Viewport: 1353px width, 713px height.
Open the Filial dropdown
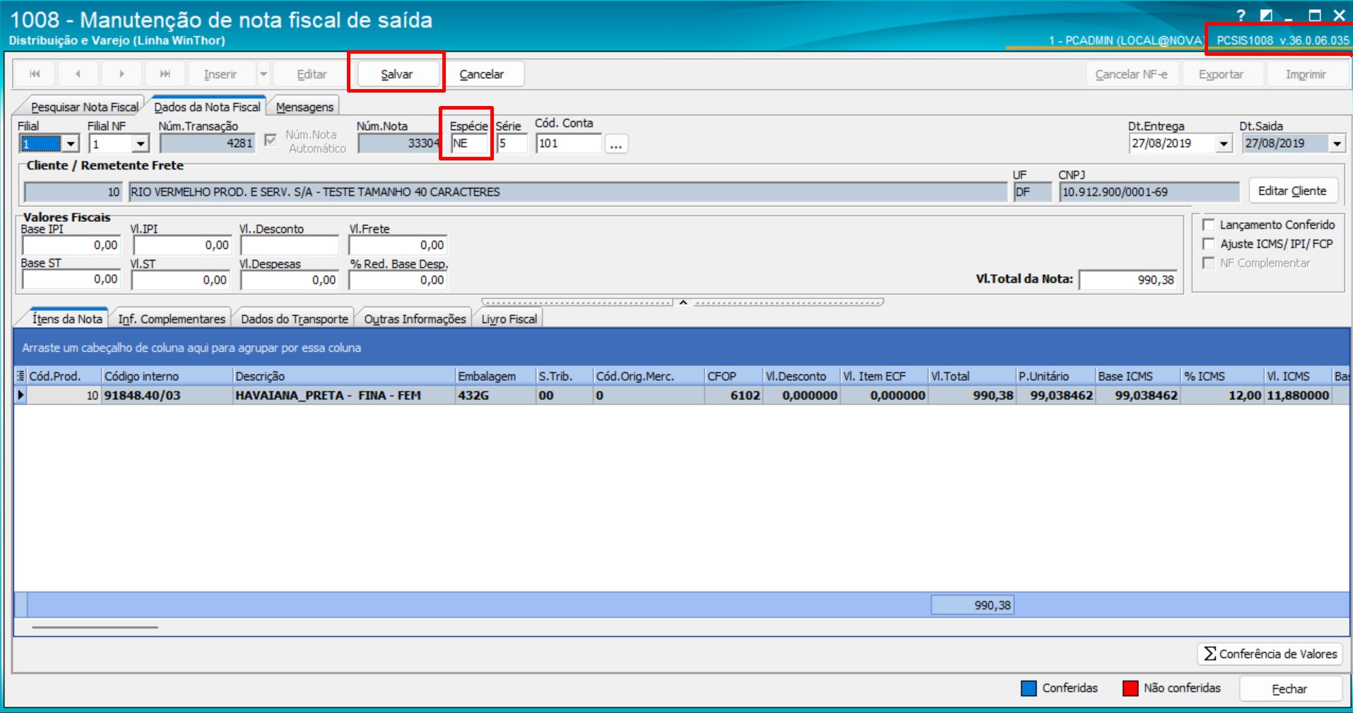71,144
